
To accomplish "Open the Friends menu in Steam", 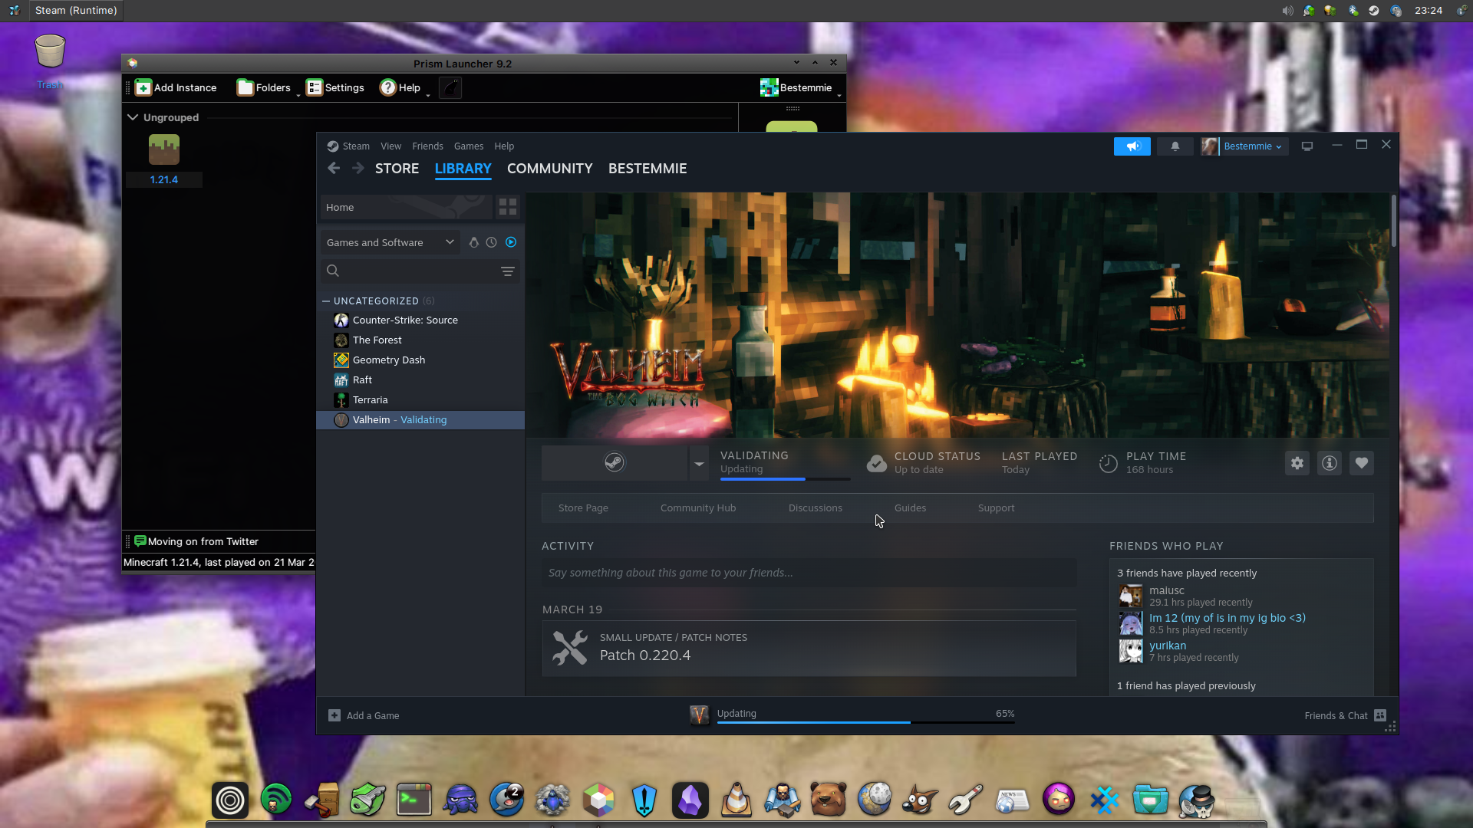I will (427, 146).
